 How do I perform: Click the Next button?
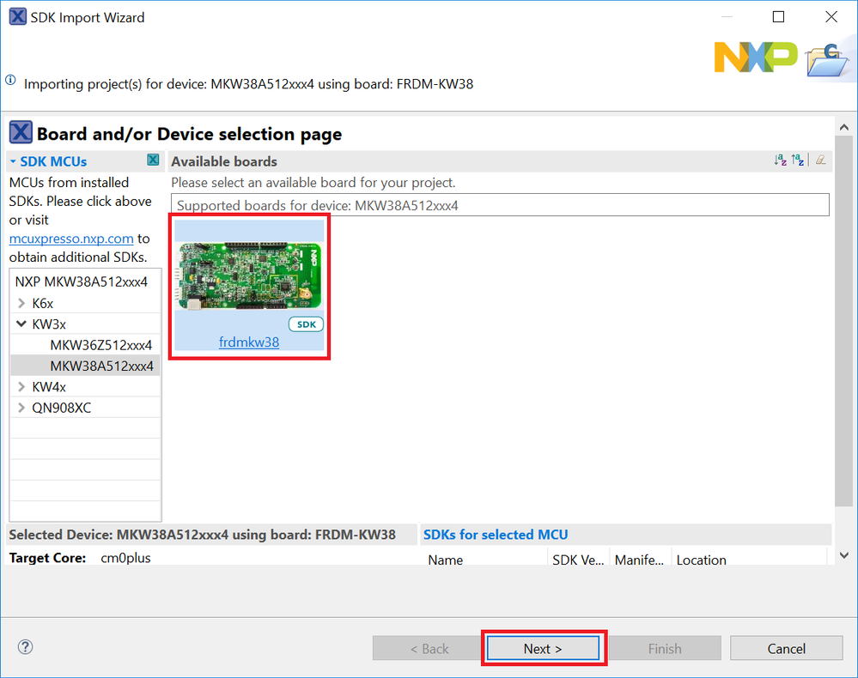click(543, 649)
